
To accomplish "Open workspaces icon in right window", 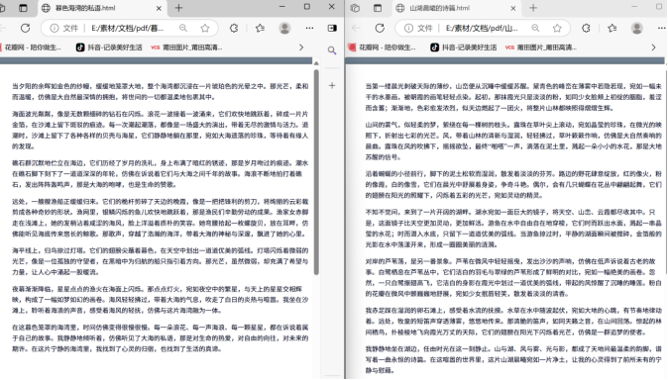I will pyautogui.click(x=355, y=8).
